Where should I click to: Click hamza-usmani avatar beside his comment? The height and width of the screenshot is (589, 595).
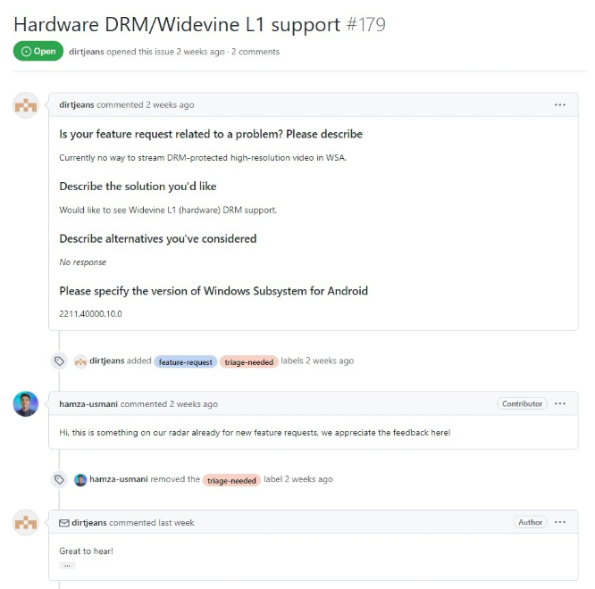click(x=26, y=404)
